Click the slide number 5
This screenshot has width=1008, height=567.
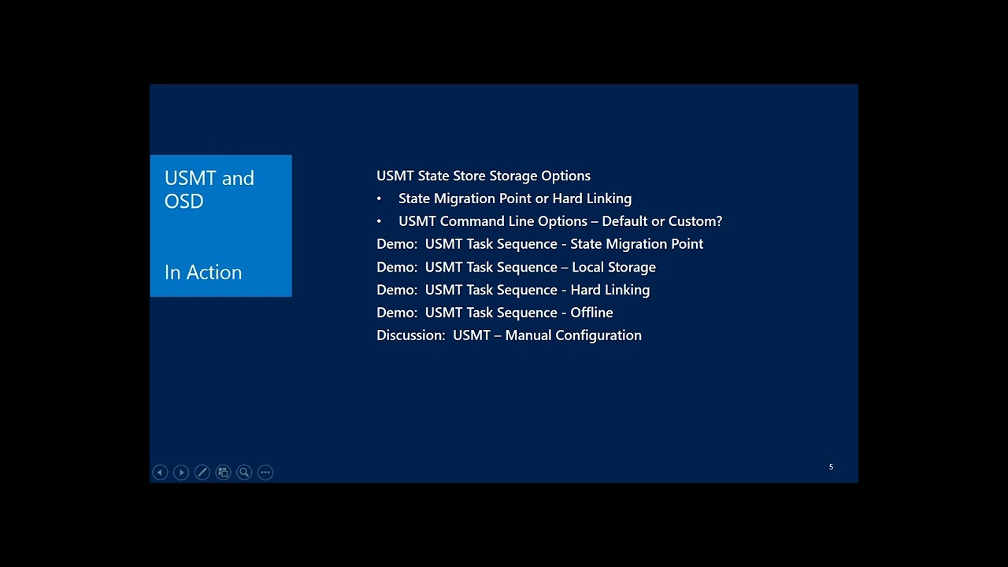831,467
